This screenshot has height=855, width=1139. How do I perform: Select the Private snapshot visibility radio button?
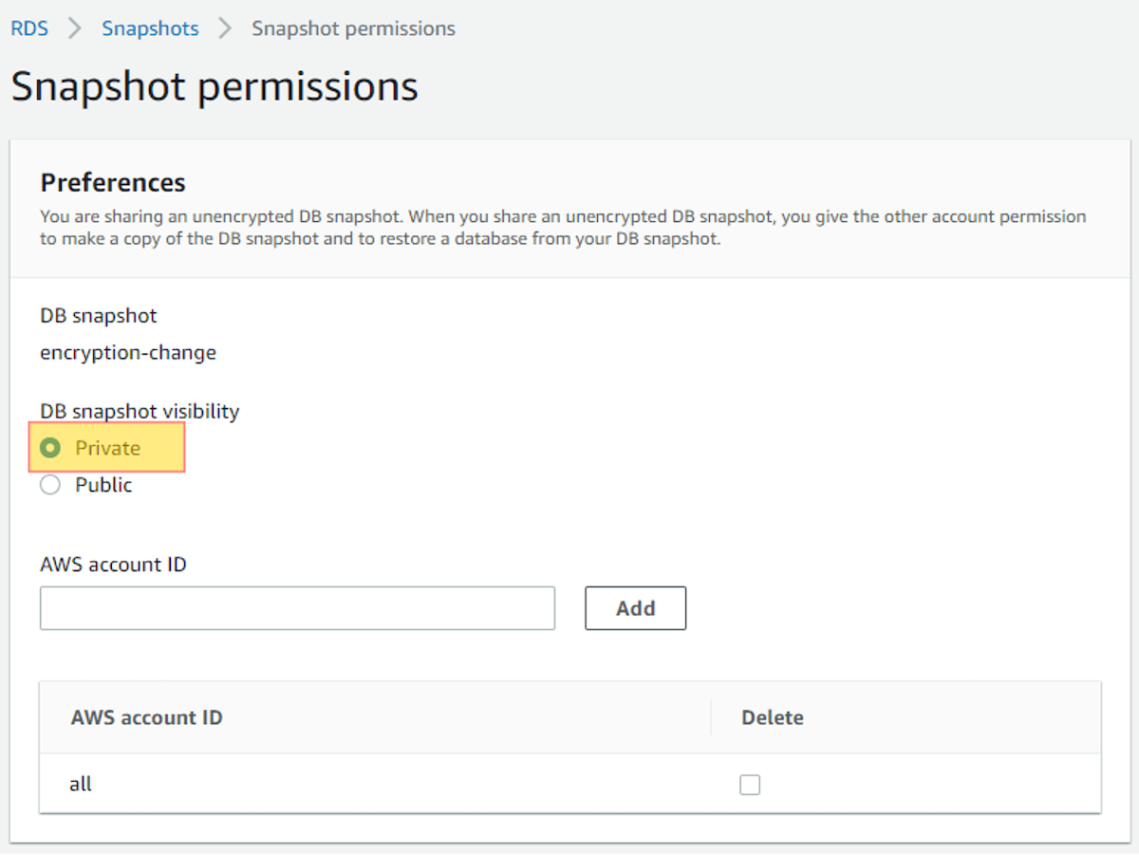pyautogui.click(x=50, y=446)
